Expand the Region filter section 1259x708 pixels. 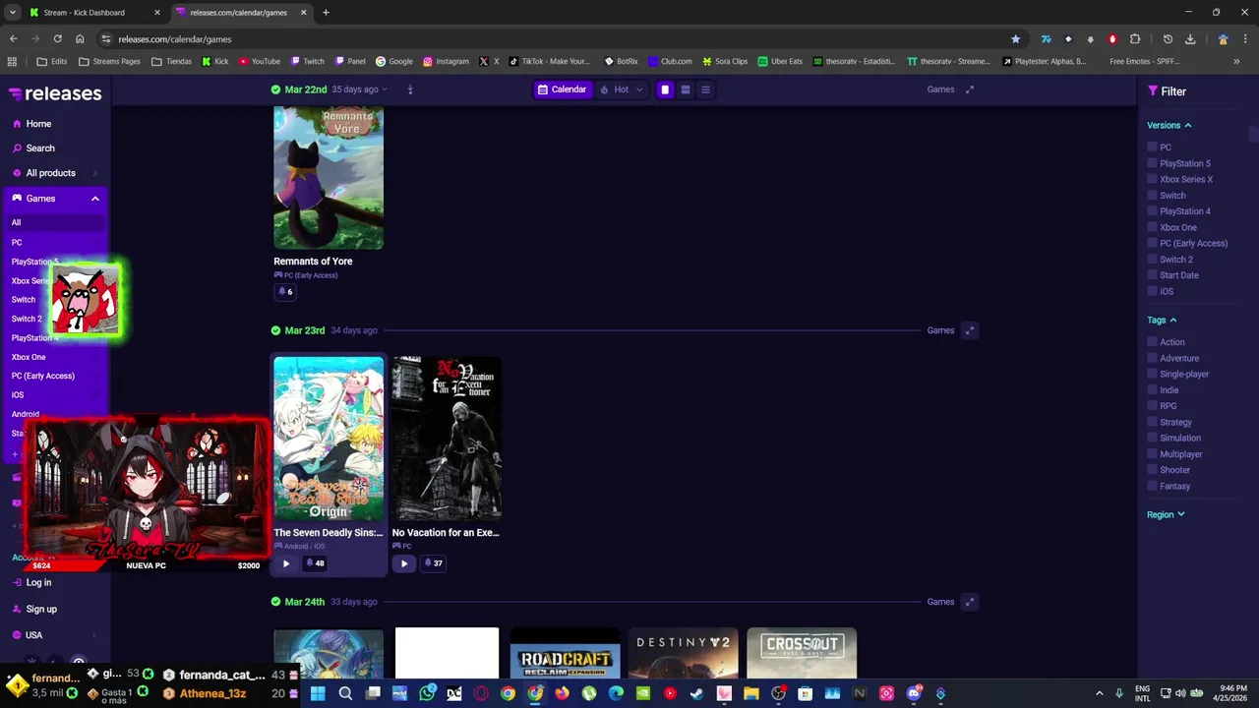pyautogui.click(x=1166, y=515)
